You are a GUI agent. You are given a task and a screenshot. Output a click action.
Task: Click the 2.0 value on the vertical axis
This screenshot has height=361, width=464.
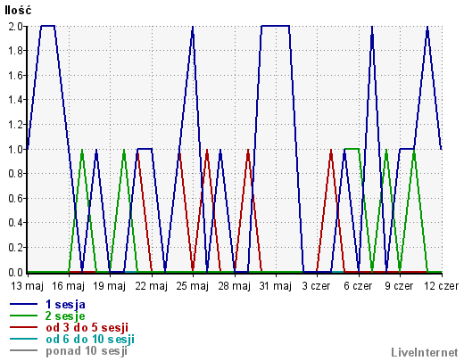tap(16, 27)
